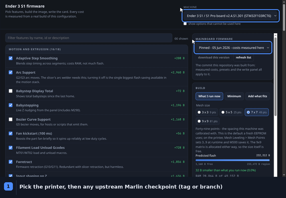
Task: Enable Babystep Display Total
Action: [x=11, y=91]
